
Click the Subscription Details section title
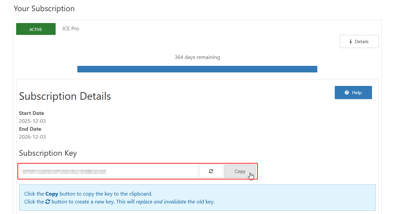65,96
